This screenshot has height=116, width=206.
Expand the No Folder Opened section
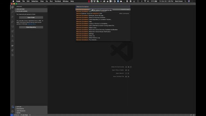coord(31,11)
